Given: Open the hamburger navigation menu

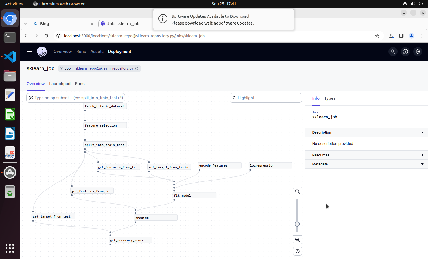Looking at the screenshot, I should [x=29, y=52].
